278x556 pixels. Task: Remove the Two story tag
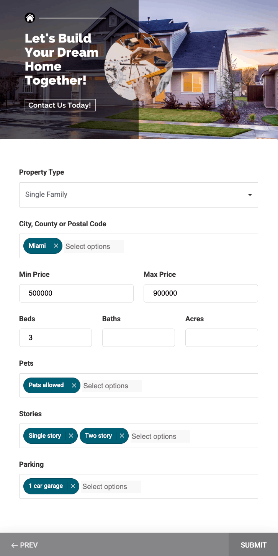point(122,436)
